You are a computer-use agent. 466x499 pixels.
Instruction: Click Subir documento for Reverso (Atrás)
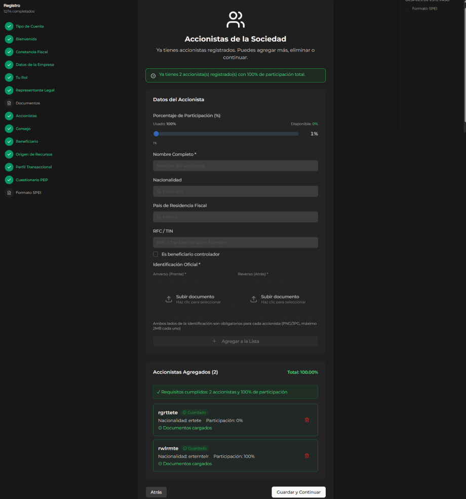click(278, 299)
